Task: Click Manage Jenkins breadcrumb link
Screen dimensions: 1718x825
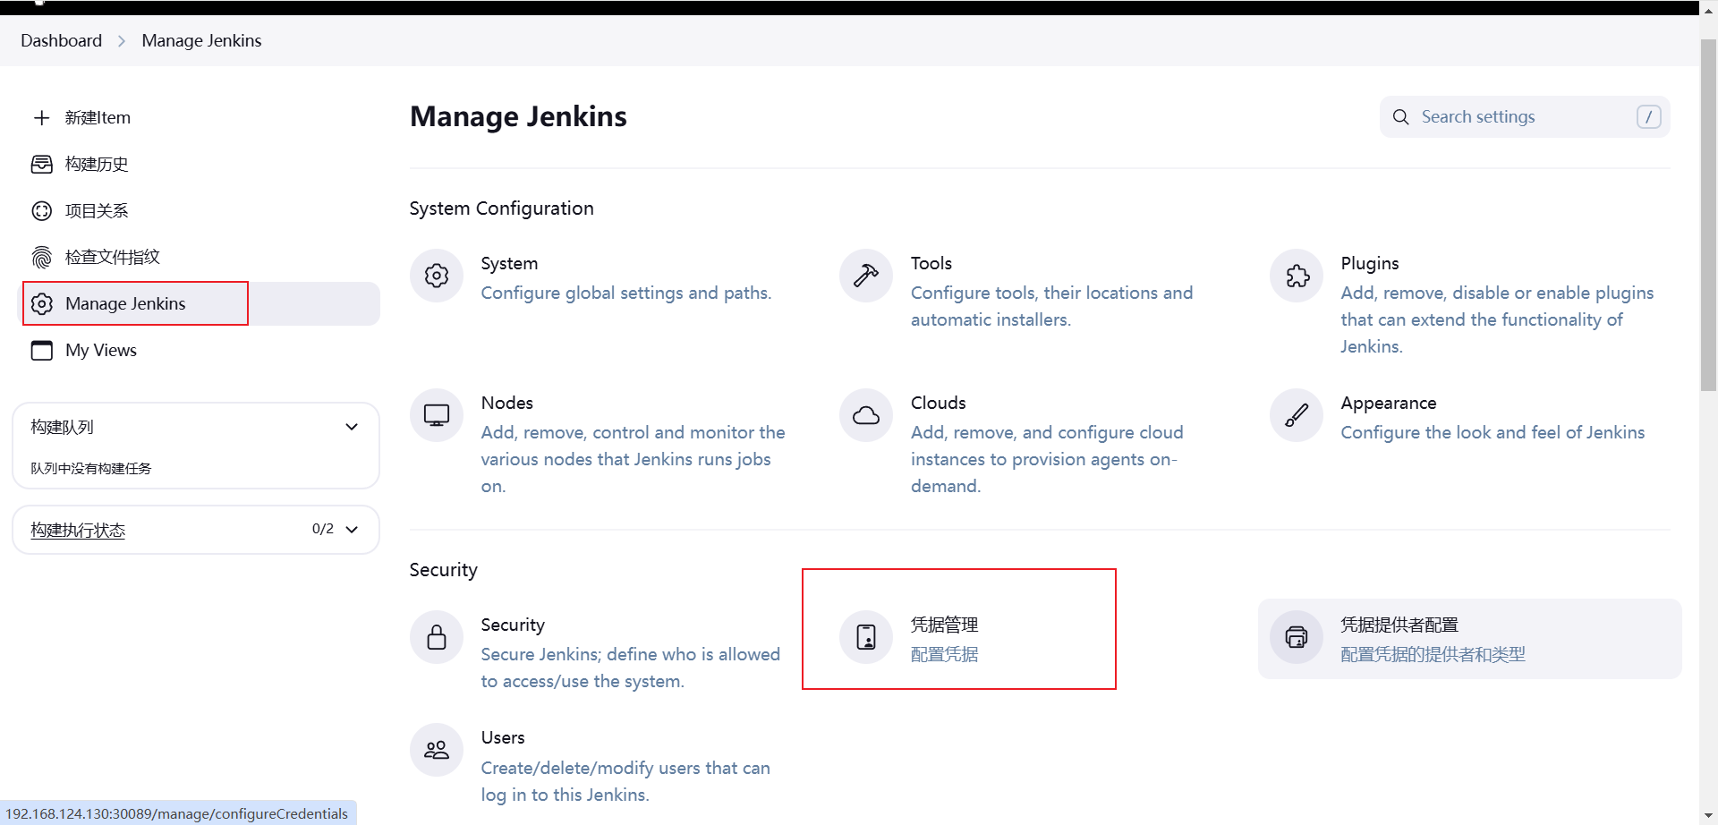Action: click(201, 41)
